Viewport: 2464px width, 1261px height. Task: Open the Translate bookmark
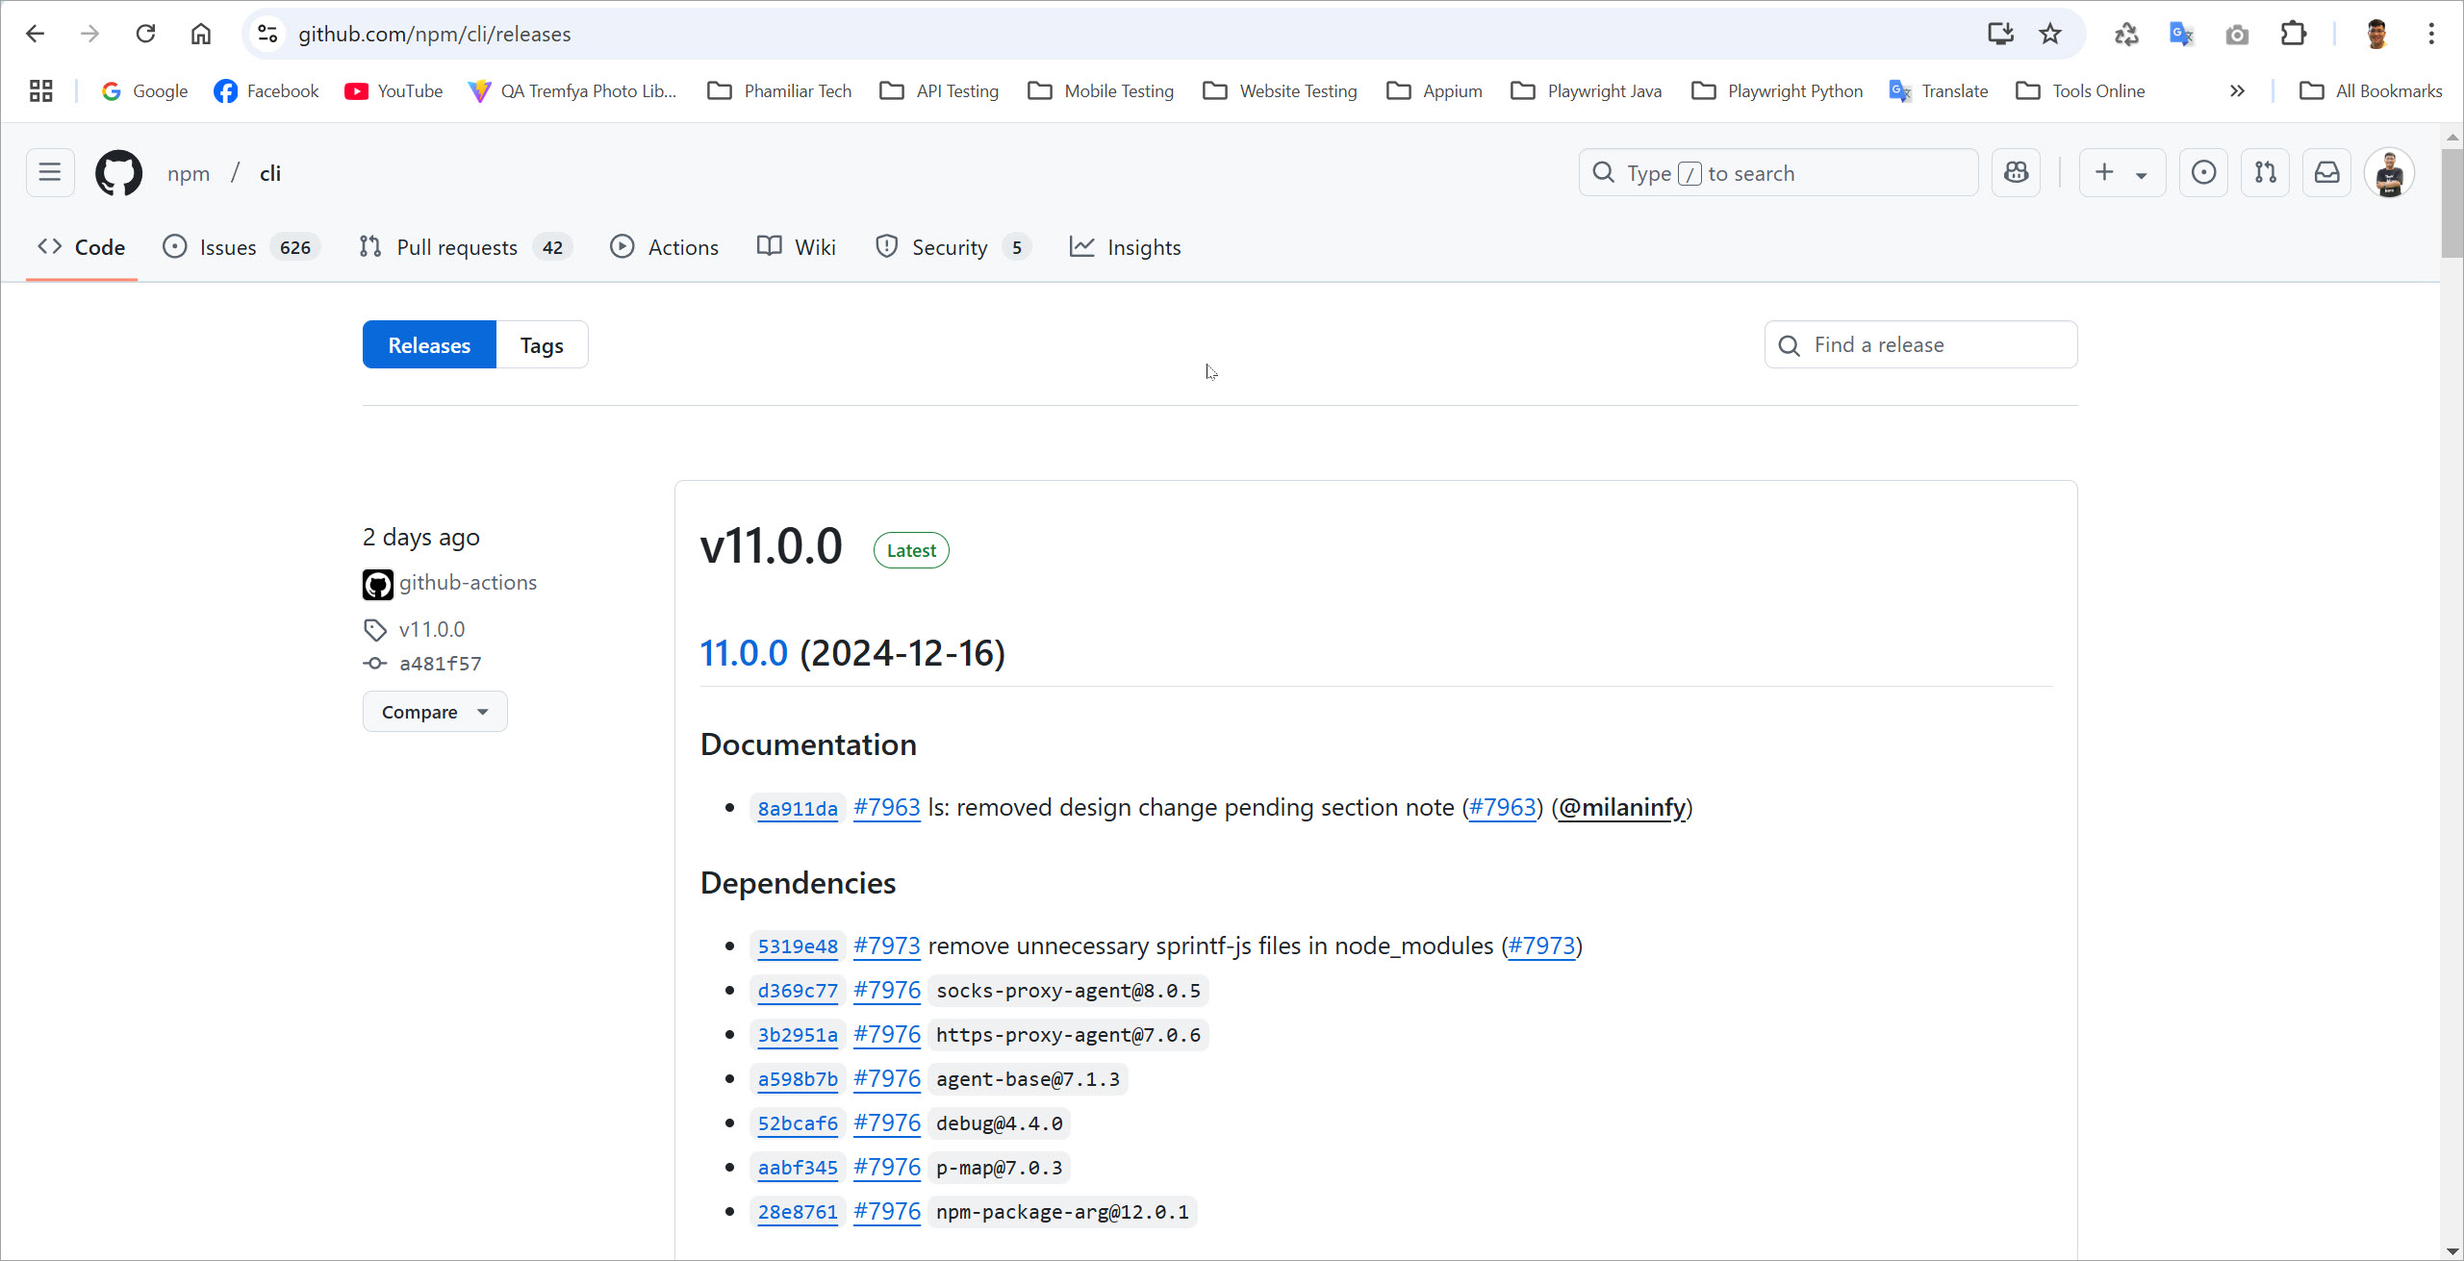pyautogui.click(x=1939, y=91)
